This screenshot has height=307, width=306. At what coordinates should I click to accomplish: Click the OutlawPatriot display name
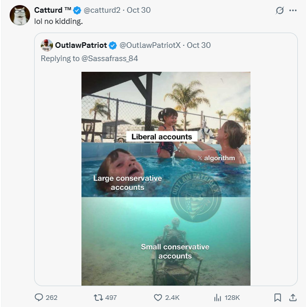(x=81, y=45)
